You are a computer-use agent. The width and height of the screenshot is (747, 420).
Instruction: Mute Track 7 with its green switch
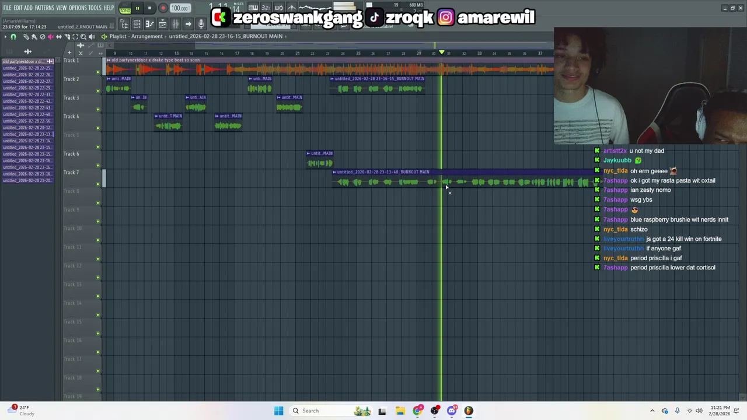(97, 184)
